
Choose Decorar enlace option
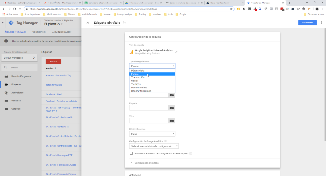[x=152, y=88]
